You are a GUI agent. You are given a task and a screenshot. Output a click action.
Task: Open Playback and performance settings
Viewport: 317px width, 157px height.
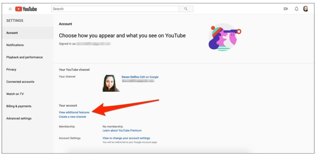coord(24,57)
